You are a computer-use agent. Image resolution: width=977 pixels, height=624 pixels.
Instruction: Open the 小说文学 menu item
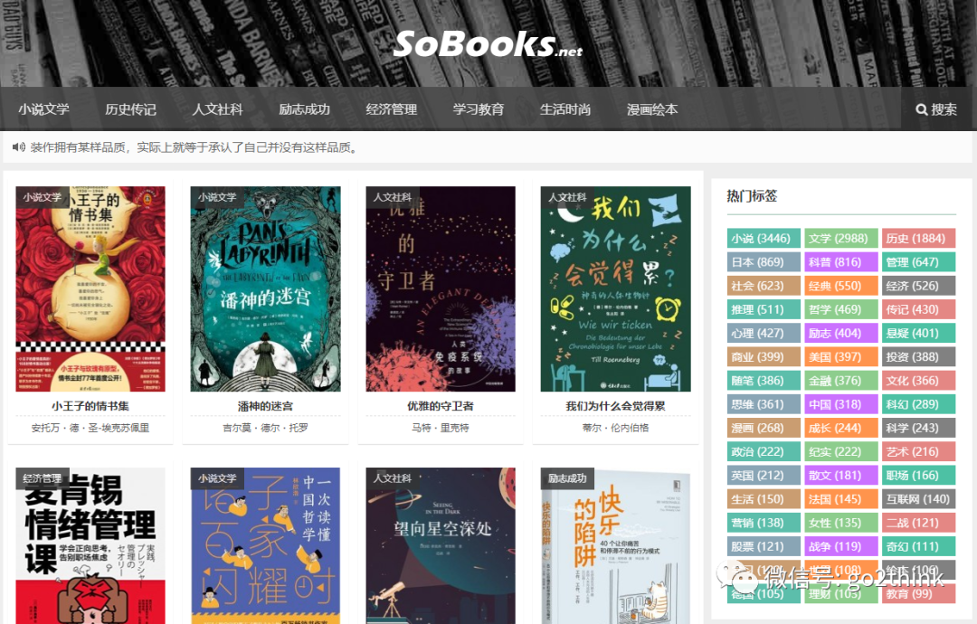43,109
